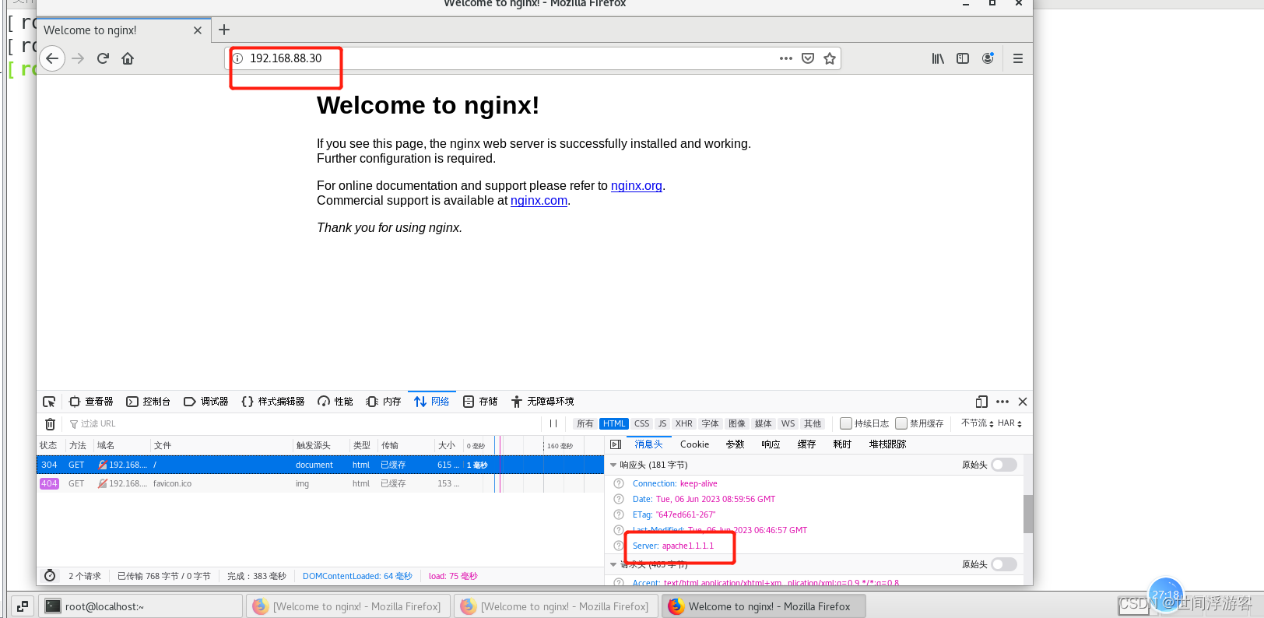The height and width of the screenshot is (618, 1264).
Task: Click the 过滤 URL filter field
Action: 304,423
